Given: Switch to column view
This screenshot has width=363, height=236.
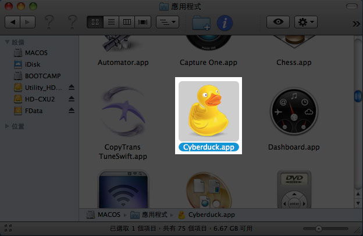Looking at the screenshot, I should pyautogui.click(x=127, y=22).
